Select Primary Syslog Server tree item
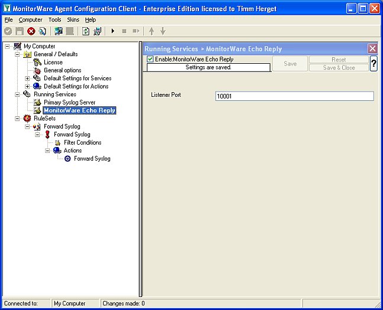Screen dimensions: 383x310 pos(70,102)
